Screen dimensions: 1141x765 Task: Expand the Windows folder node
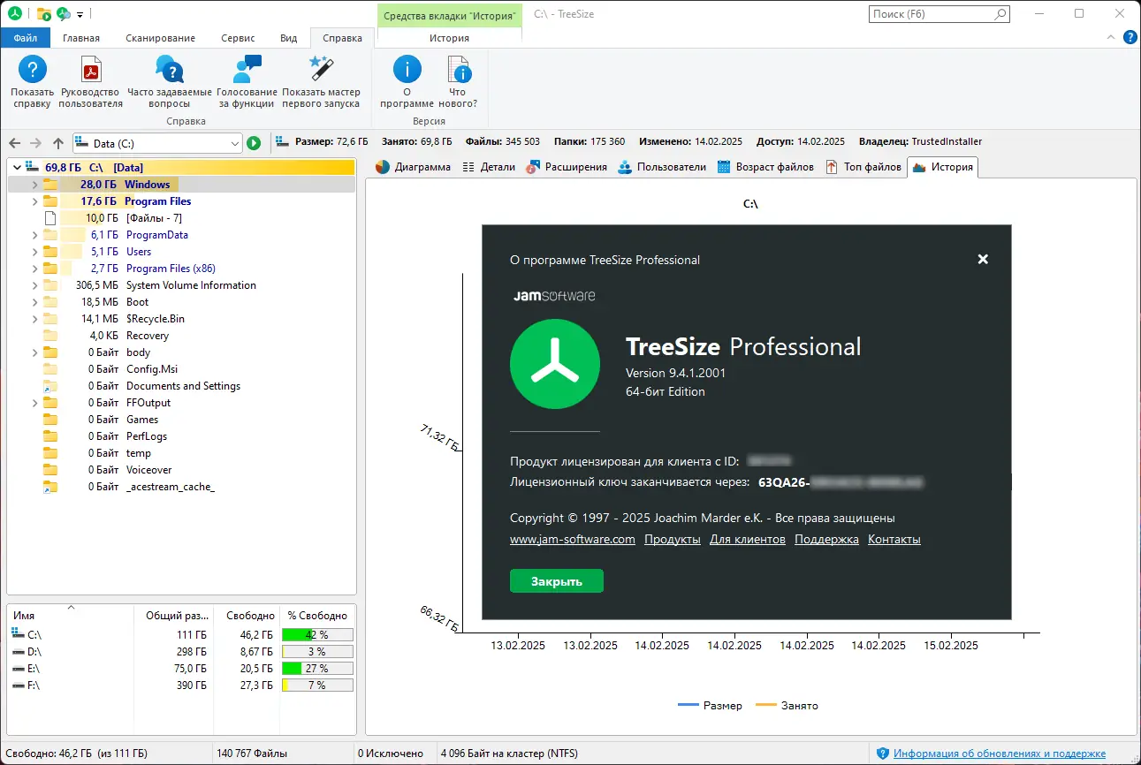click(x=34, y=185)
